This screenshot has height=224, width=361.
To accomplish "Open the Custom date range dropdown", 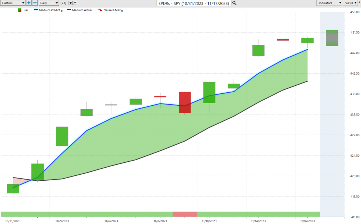I will [x=13, y=3].
